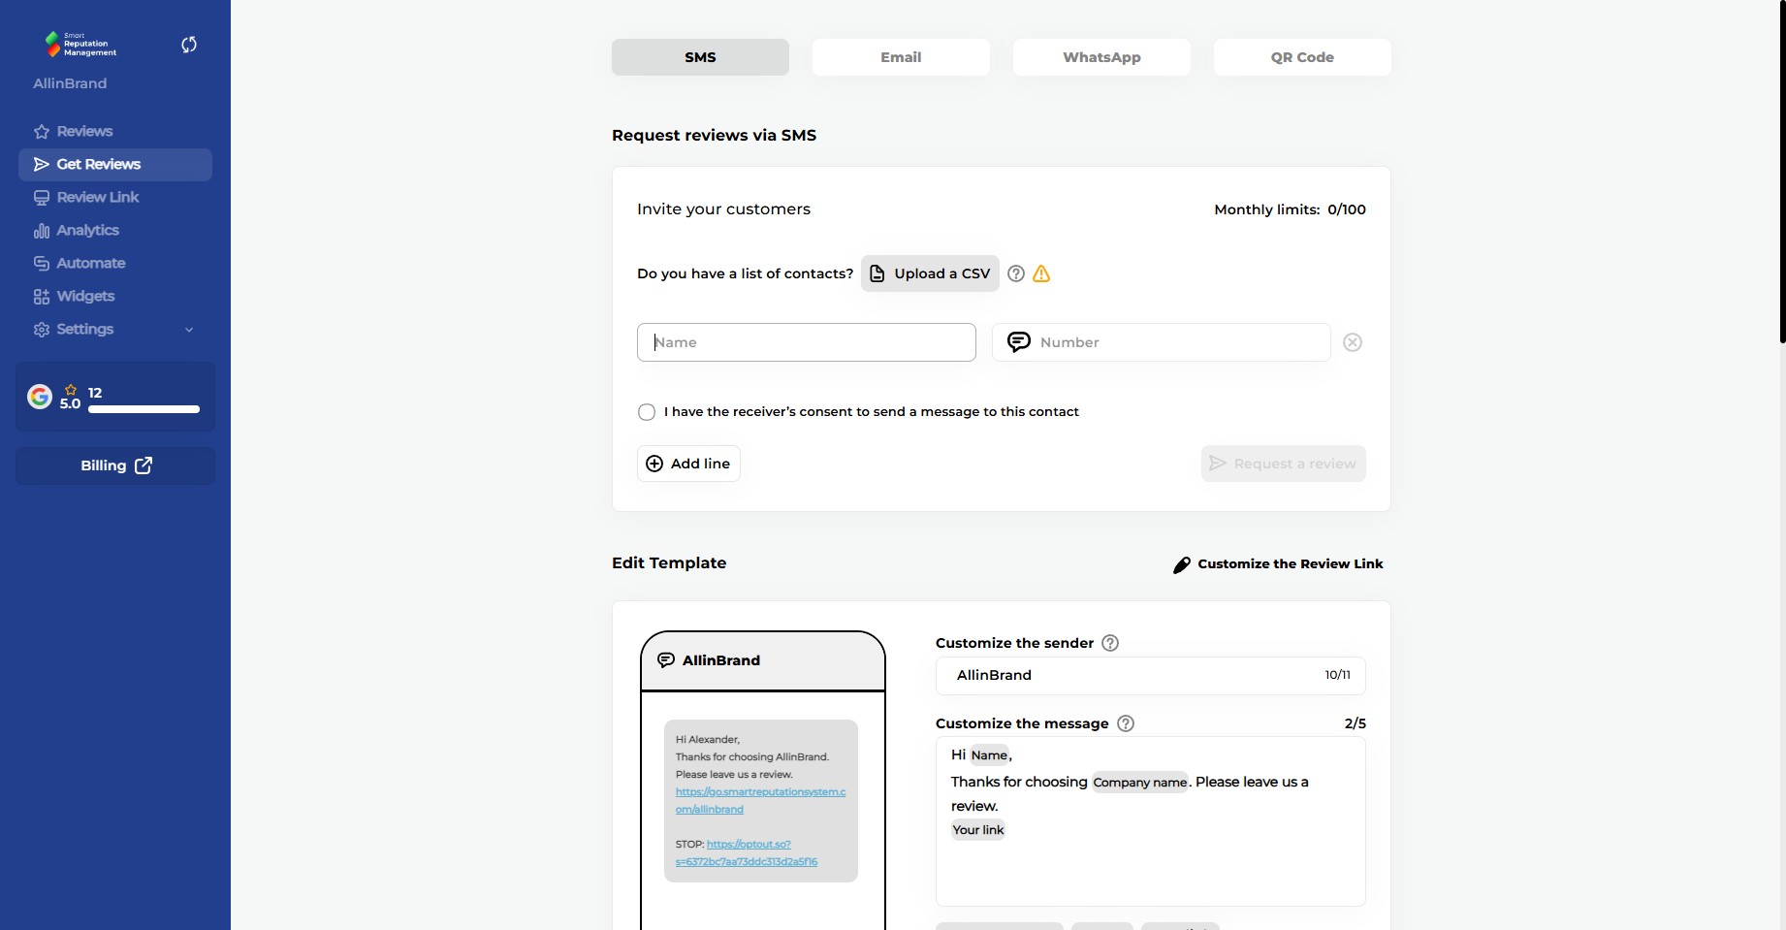Screen dimensions: 1786x930
Task: Click the Request a review button
Action: point(1283,464)
